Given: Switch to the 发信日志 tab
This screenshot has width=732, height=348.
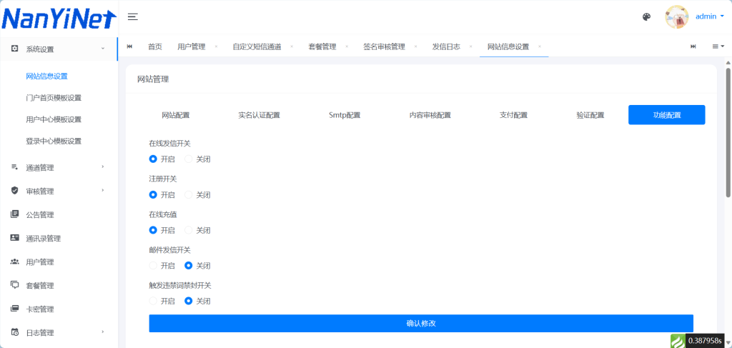Looking at the screenshot, I should tap(446, 46).
